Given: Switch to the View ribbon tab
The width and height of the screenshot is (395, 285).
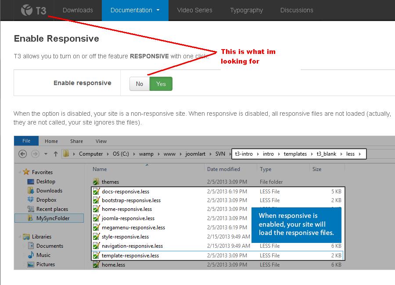Looking at the screenshot, I should pyautogui.click(x=101, y=141).
